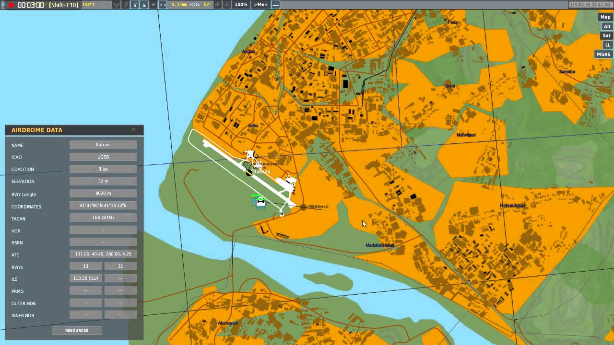The image size is (614, 345).
Task: Click the mission time clock readout
Action: coord(31,5)
